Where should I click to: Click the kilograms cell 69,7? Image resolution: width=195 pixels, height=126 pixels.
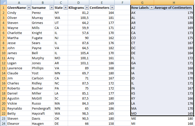(x=78, y=73)
